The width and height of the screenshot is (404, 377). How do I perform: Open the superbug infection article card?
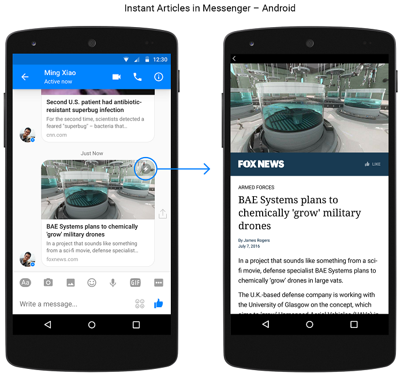pos(98,115)
